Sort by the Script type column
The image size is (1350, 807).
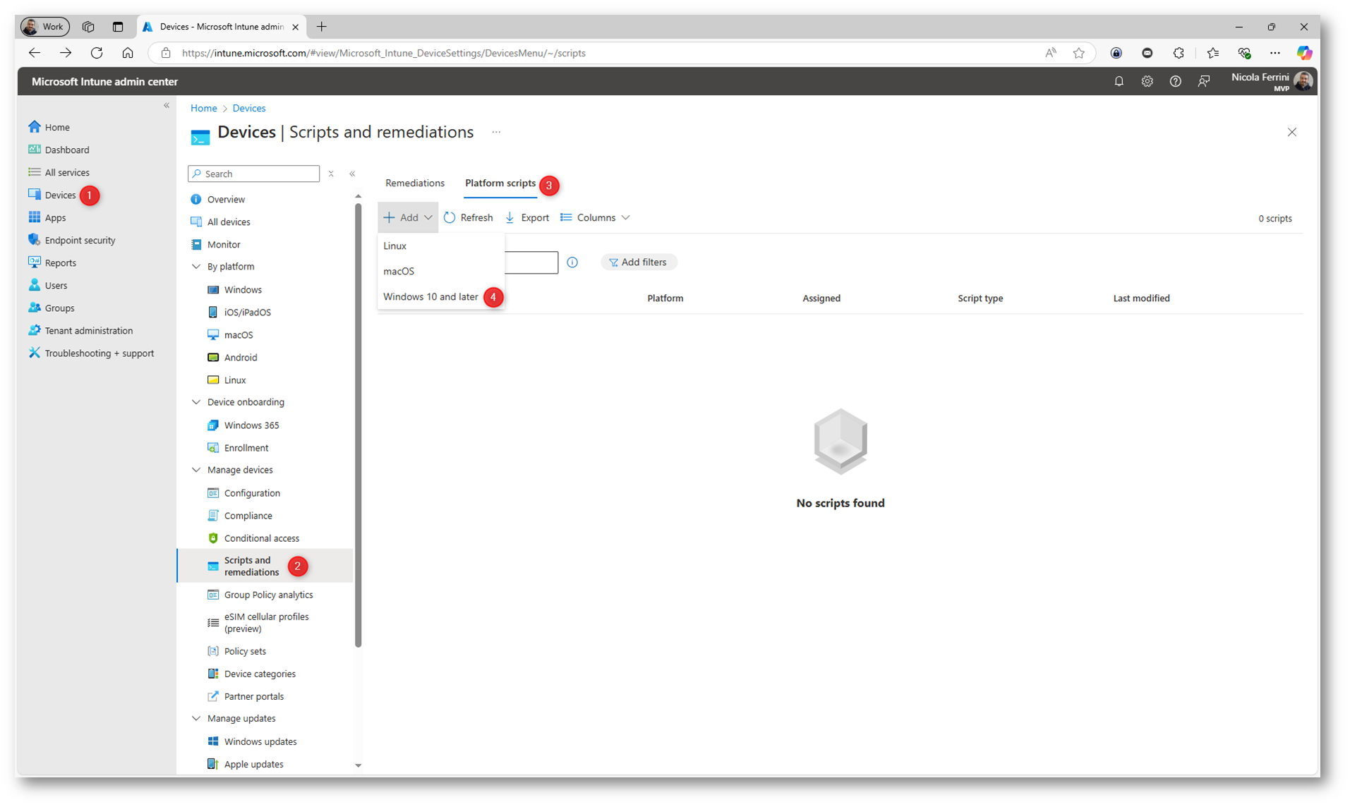[980, 298]
